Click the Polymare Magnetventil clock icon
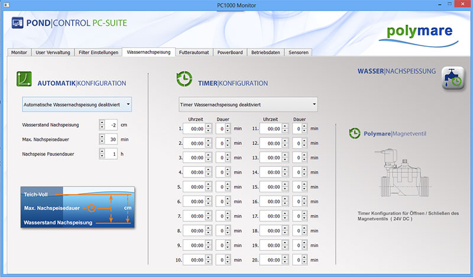Image resolution: width=473 pixels, height=277 pixels. (355, 133)
